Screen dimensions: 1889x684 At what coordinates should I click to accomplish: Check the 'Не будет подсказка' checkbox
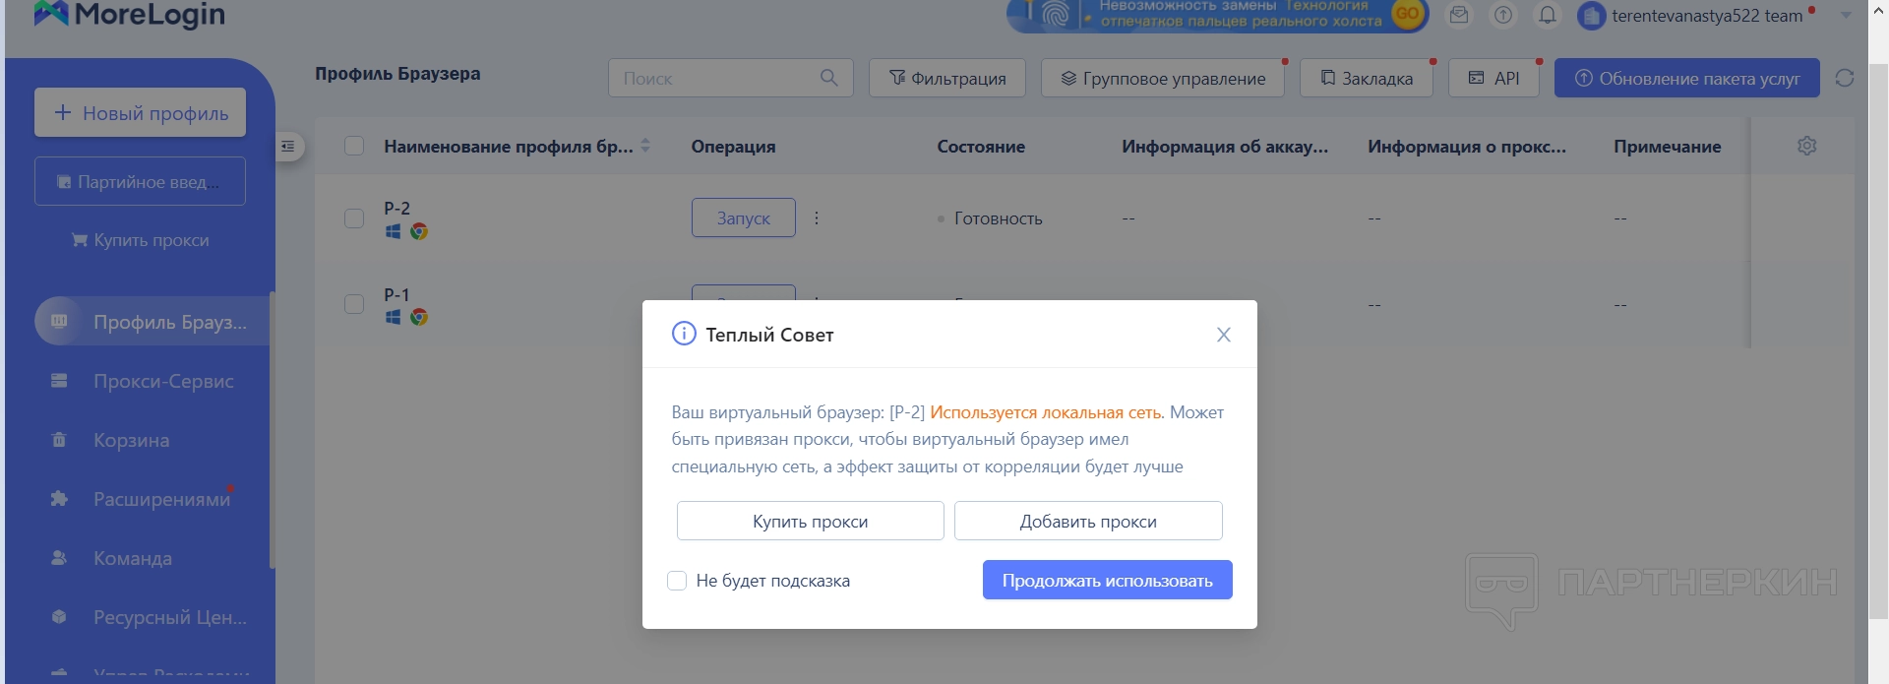click(x=677, y=581)
